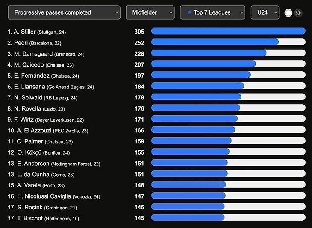312x228 pixels.
Task: Open the Midfielder position dropdown
Action: (150, 12)
